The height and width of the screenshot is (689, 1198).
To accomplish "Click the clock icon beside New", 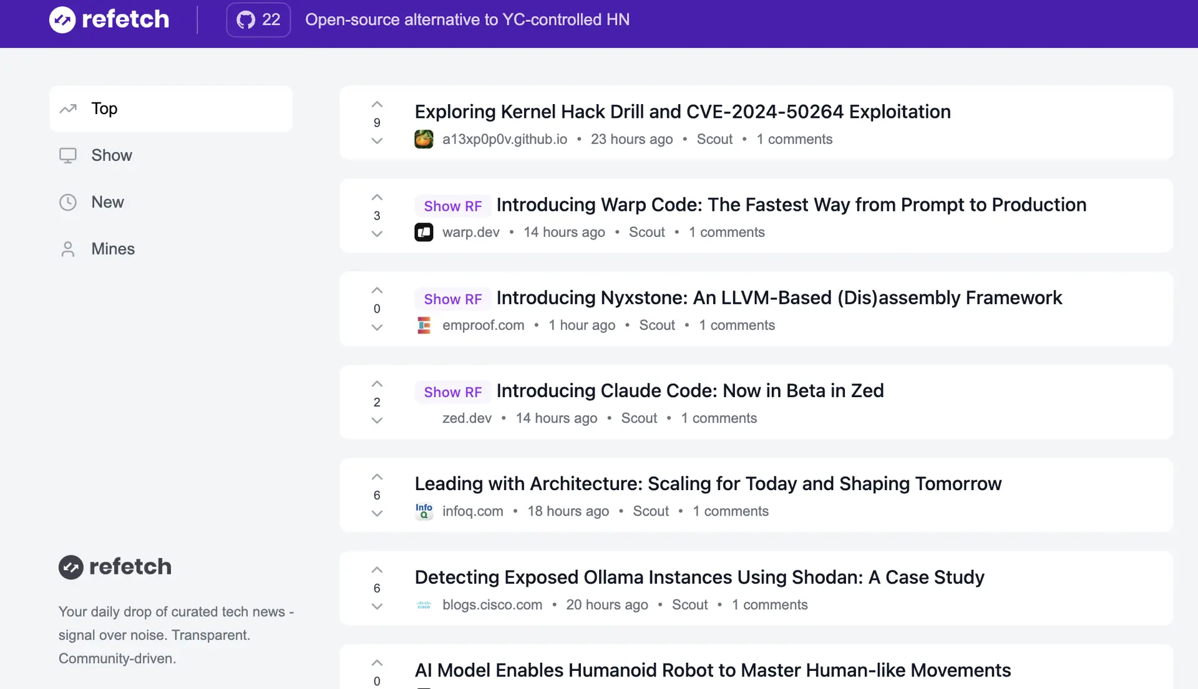I will (68, 202).
